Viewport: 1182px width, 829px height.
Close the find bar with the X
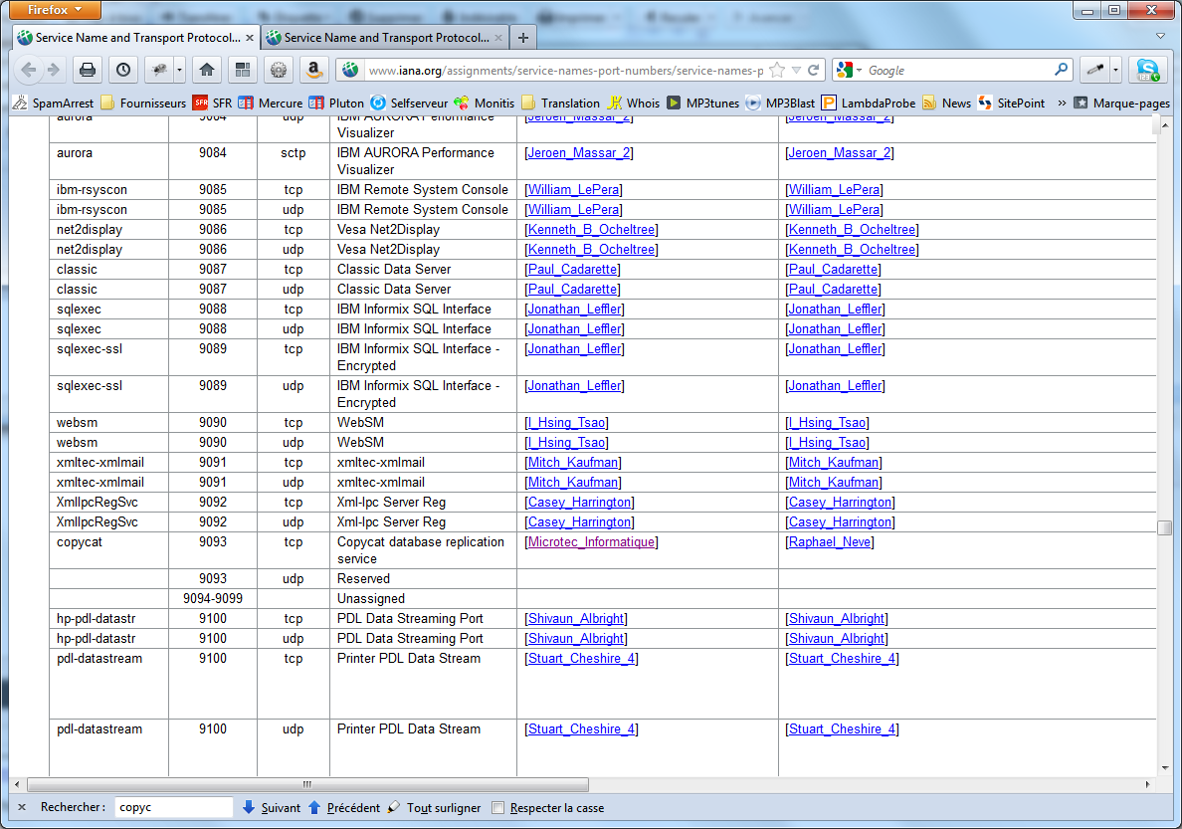[x=22, y=807]
